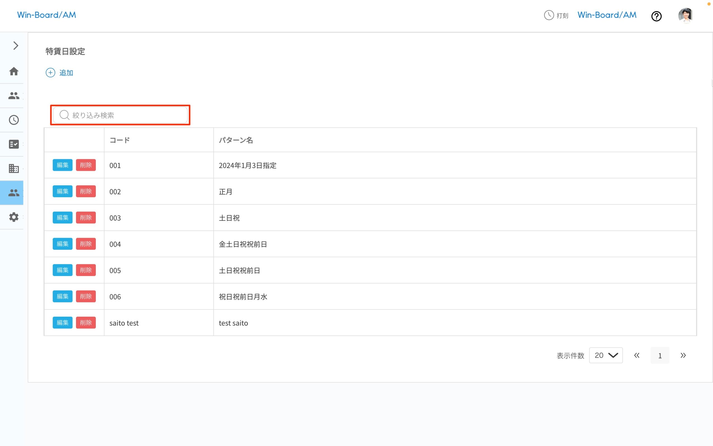Go to the previous page with «

click(x=636, y=355)
